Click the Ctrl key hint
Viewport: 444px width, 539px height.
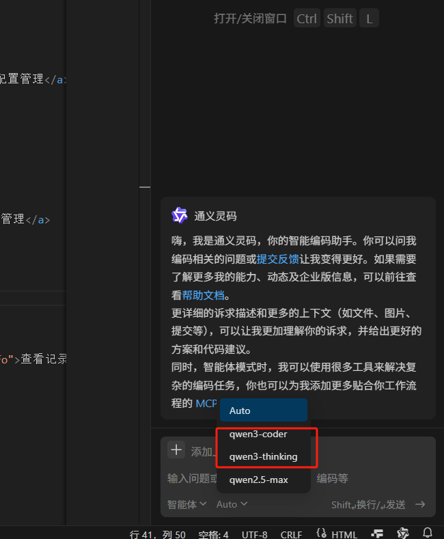pyautogui.click(x=307, y=18)
